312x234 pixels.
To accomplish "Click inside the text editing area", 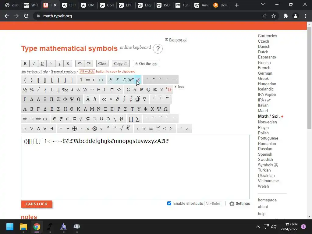I will [135, 167].
